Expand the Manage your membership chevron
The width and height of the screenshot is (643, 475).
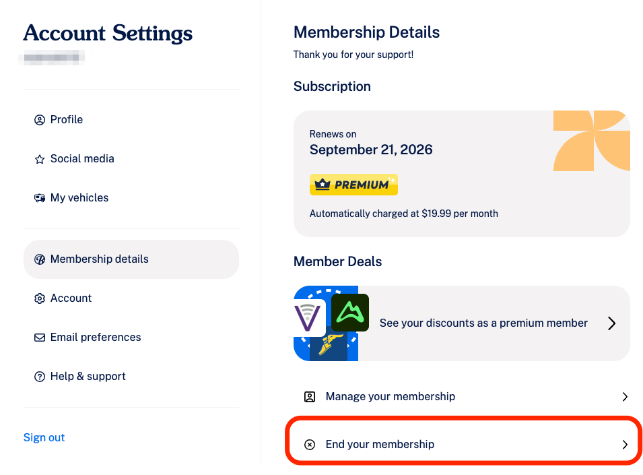pyautogui.click(x=625, y=397)
